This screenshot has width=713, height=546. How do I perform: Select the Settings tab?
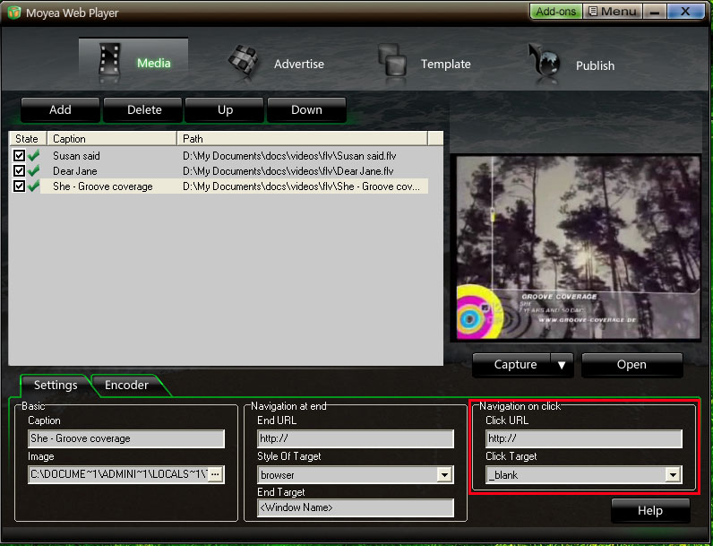(x=56, y=385)
